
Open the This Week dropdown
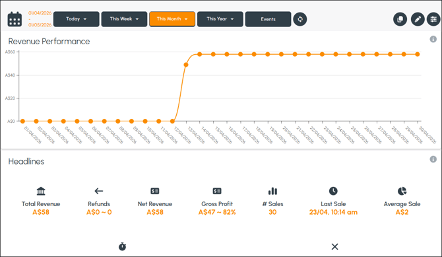pos(124,19)
